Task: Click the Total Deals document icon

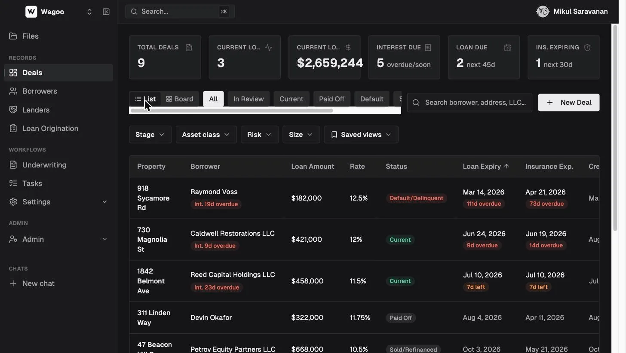Action: coord(189,47)
